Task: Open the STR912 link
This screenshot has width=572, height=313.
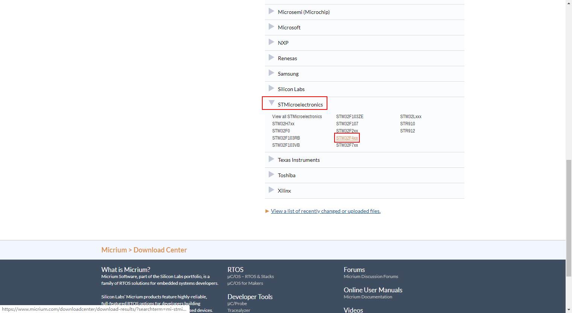Action: 408,131
